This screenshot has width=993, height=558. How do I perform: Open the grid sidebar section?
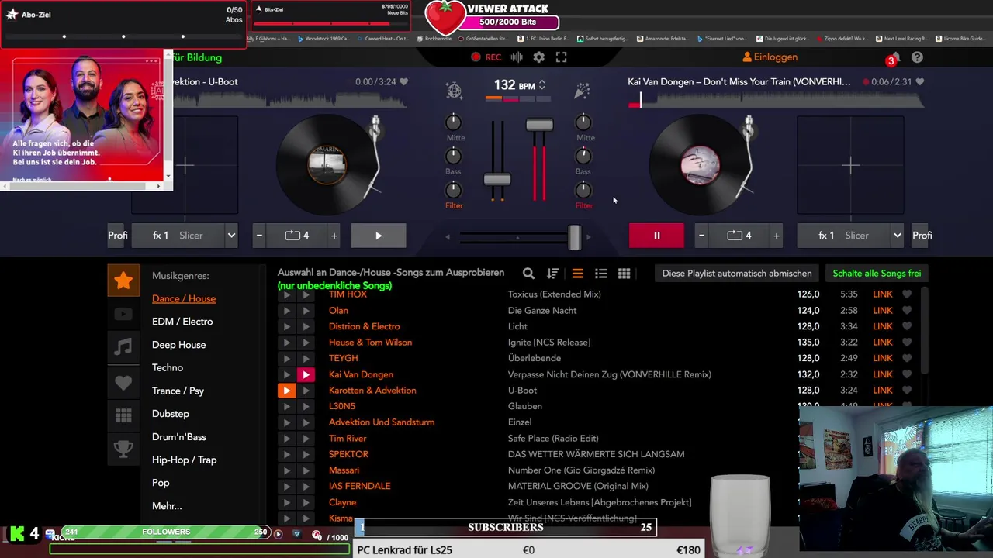pyautogui.click(x=123, y=416)
